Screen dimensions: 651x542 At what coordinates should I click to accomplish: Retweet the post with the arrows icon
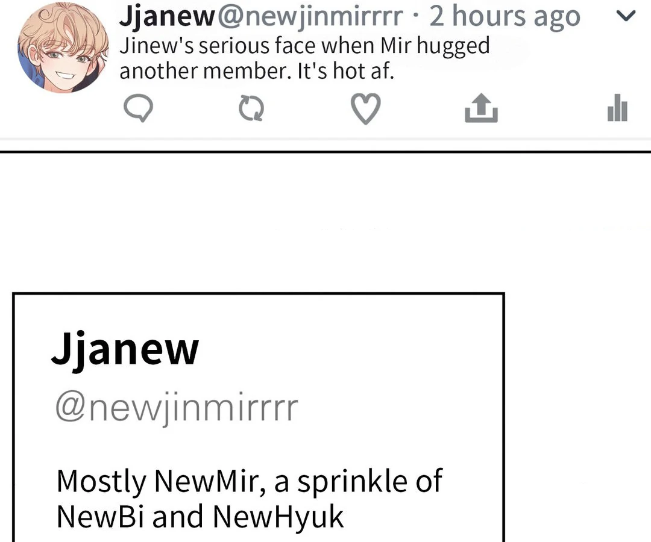point(251,110)
